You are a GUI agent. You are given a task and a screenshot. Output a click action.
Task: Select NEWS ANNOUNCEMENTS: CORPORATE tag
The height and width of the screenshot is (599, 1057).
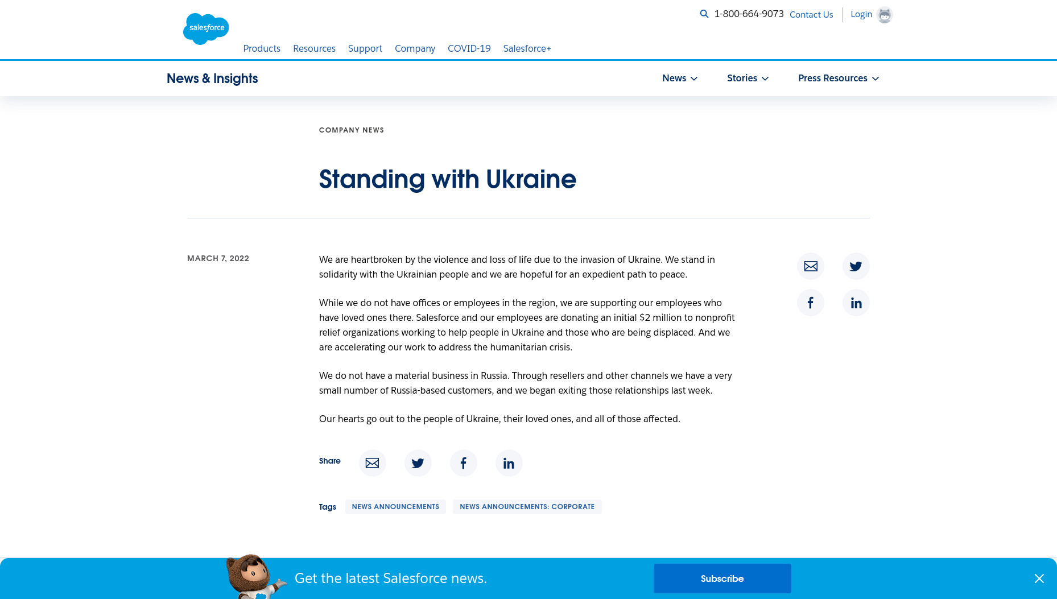(x=527, y=507)
